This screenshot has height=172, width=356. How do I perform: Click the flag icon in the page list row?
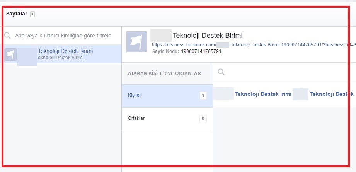(10, 54)
